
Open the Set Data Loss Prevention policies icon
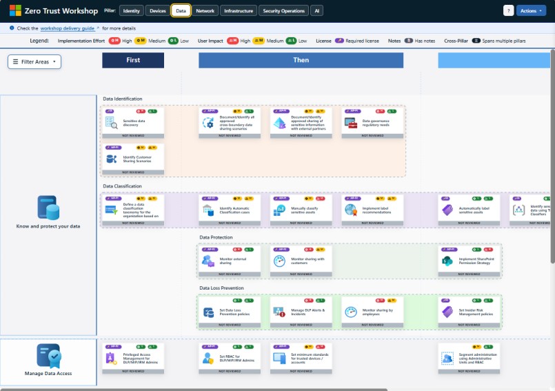[x=208, y=312]
